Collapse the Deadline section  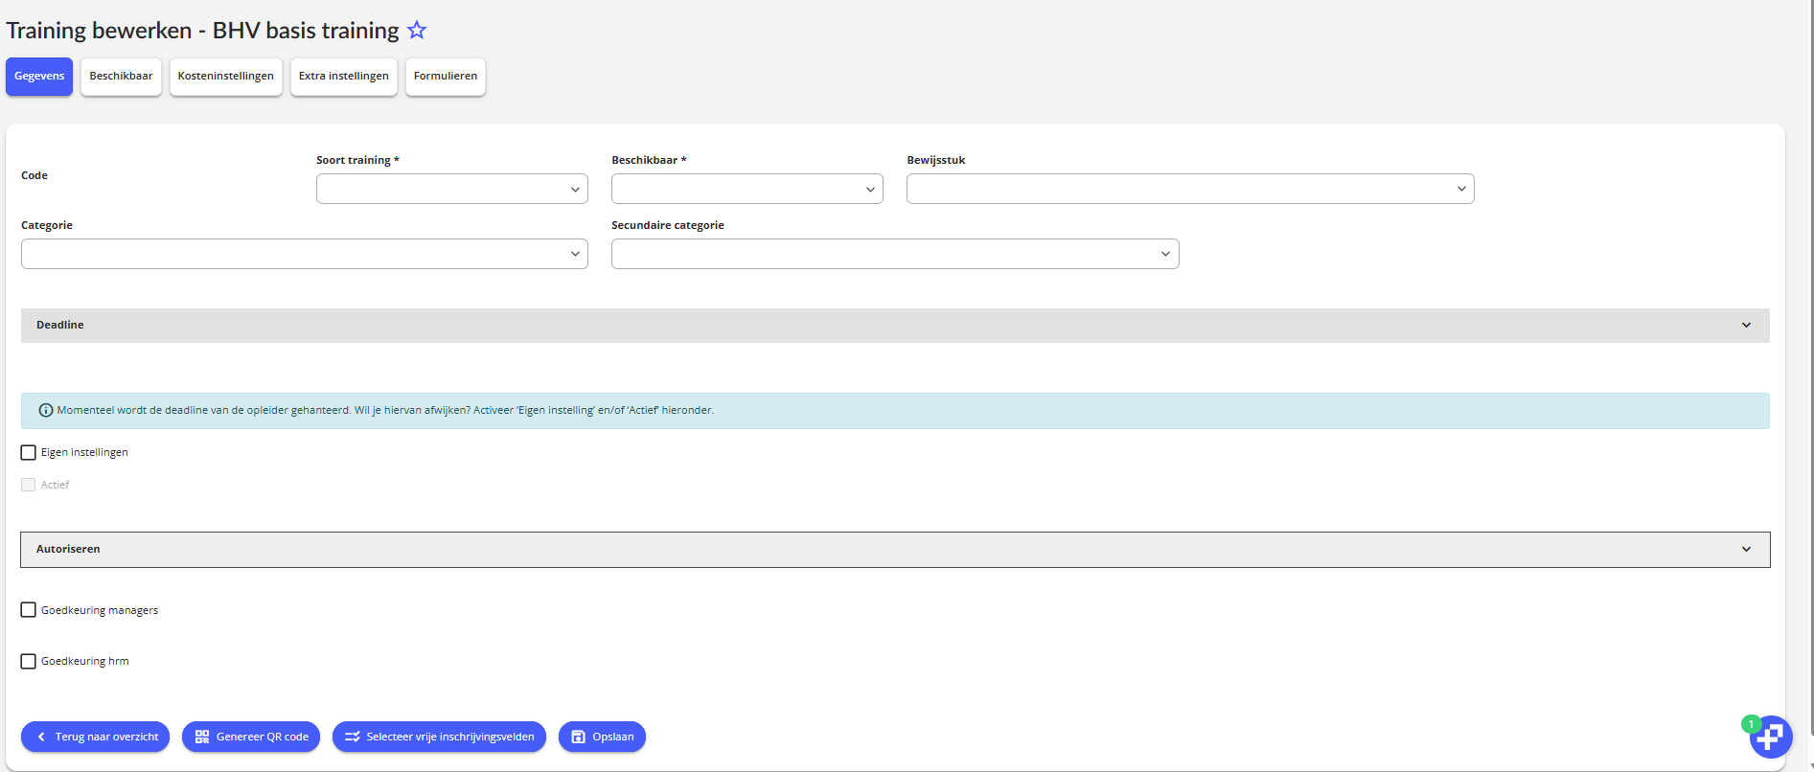[895, 326]
